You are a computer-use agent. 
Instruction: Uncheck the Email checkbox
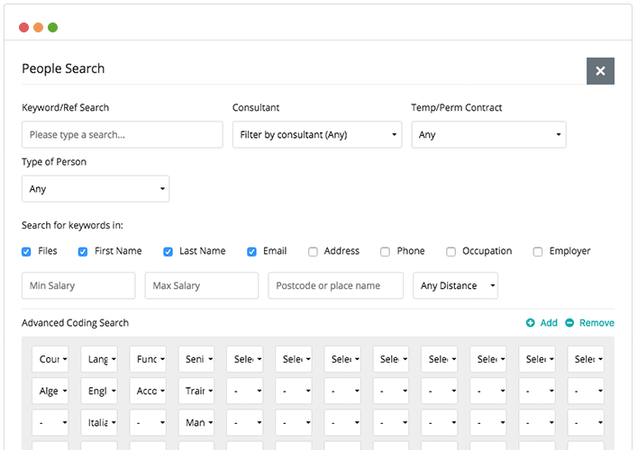coord(252,252)
